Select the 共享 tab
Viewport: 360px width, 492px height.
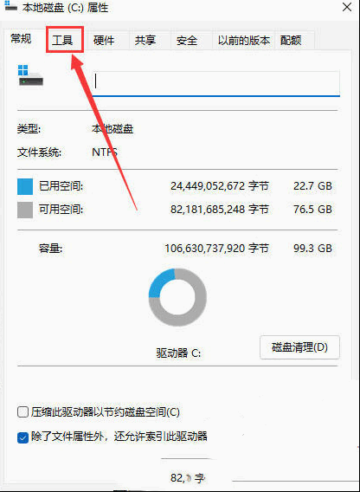pos(145,40)
